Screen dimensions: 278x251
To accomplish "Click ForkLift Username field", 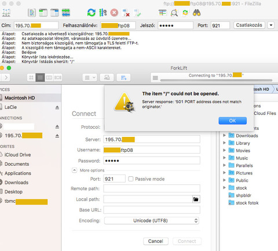I will point(152,150).
